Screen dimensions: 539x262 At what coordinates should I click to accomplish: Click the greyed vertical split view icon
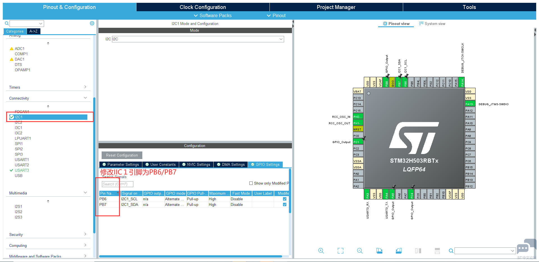coord(418,251)
